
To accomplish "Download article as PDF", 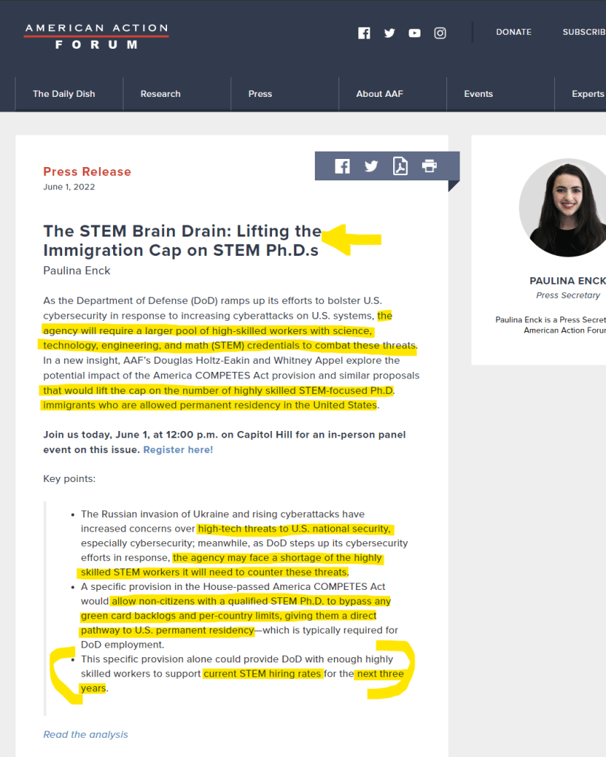I will pyautogui.click(x=400, y=166).
